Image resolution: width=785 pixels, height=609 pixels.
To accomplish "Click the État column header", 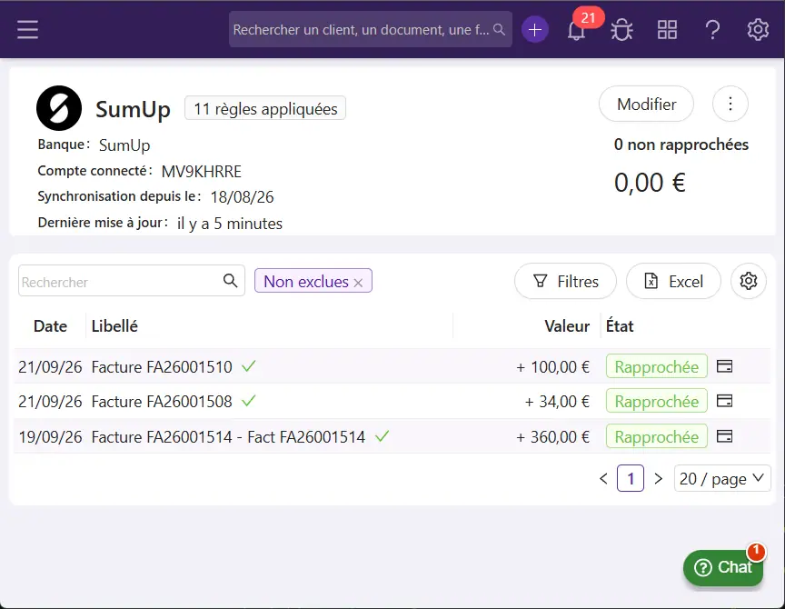I will [620, 326].
